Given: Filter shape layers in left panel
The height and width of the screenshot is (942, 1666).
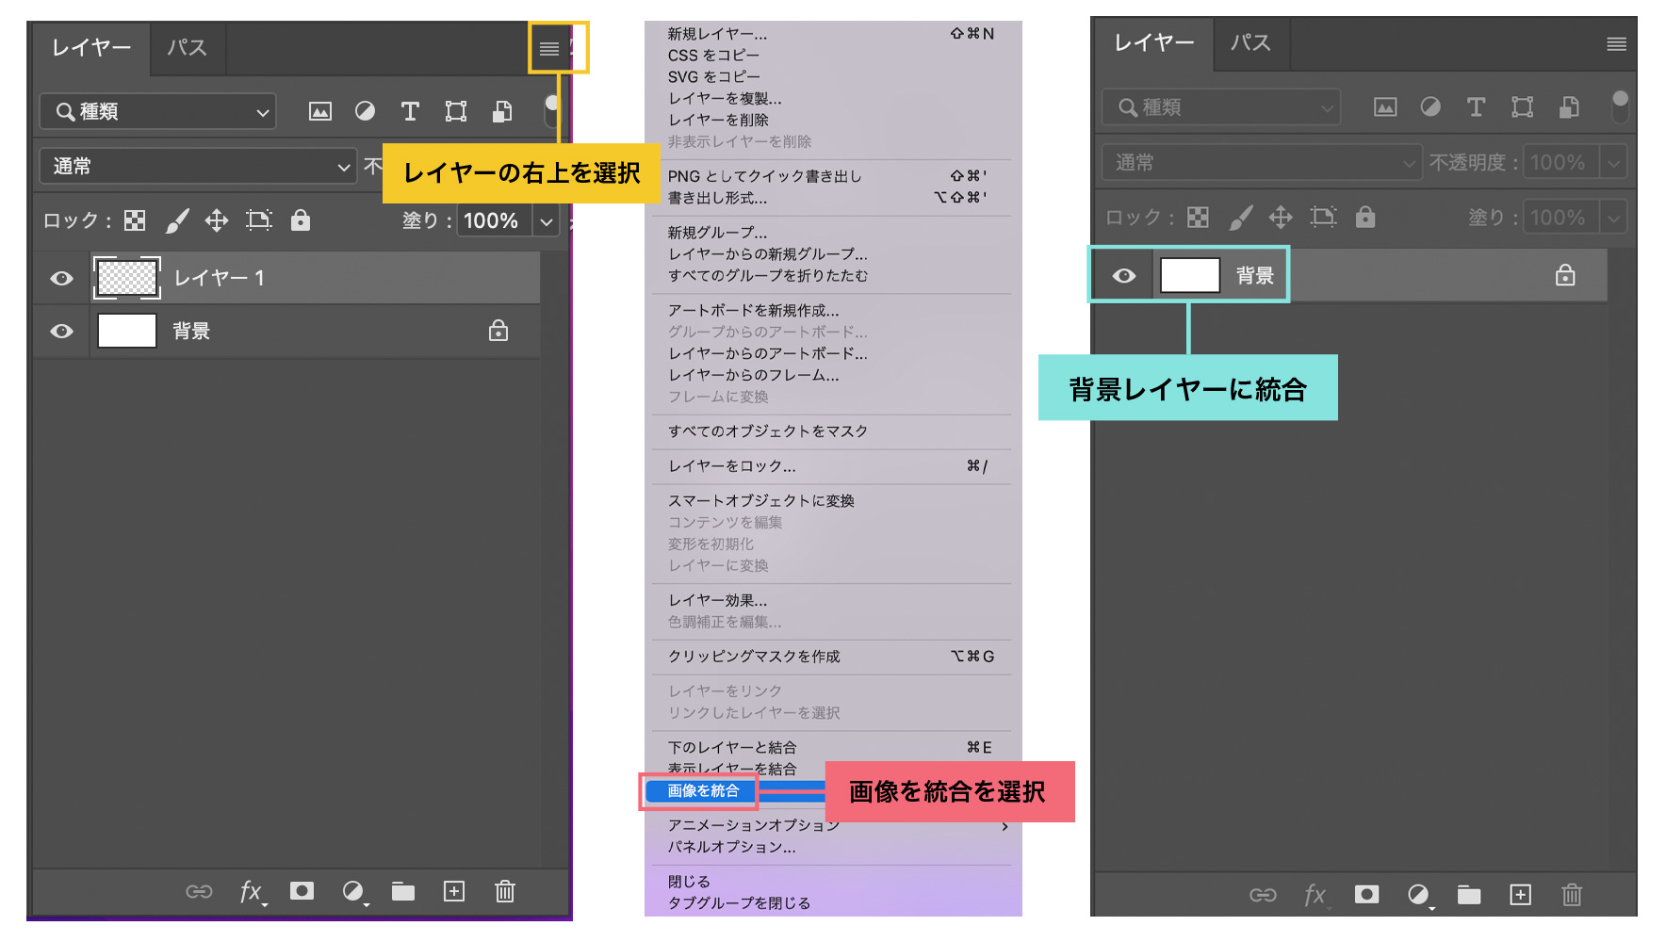Looking at the screenshot, I should click(x=456, y=112).
